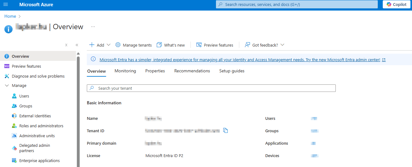Click the Preview features toolbar icon

click(x=199, y=45)
